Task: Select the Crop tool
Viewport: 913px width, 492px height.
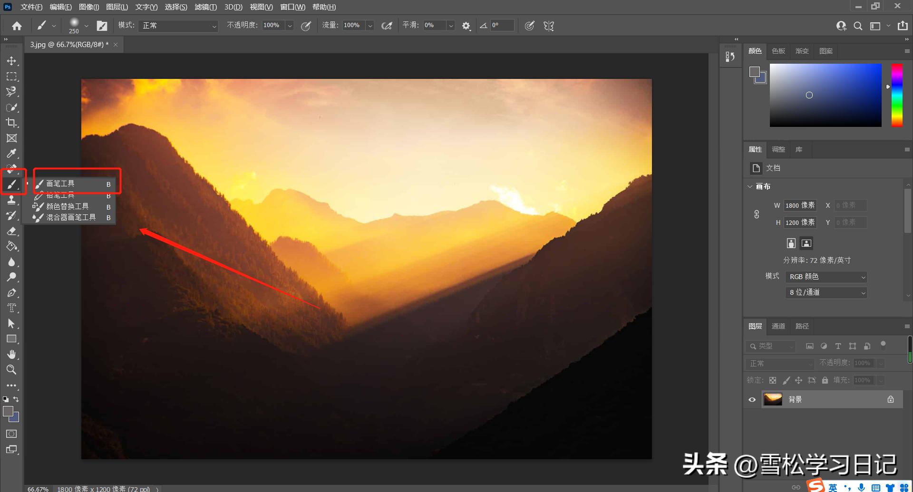Action: tap(12, 123)
